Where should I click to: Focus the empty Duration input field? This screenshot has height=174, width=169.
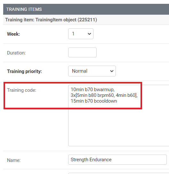click(x=82, y=53)
